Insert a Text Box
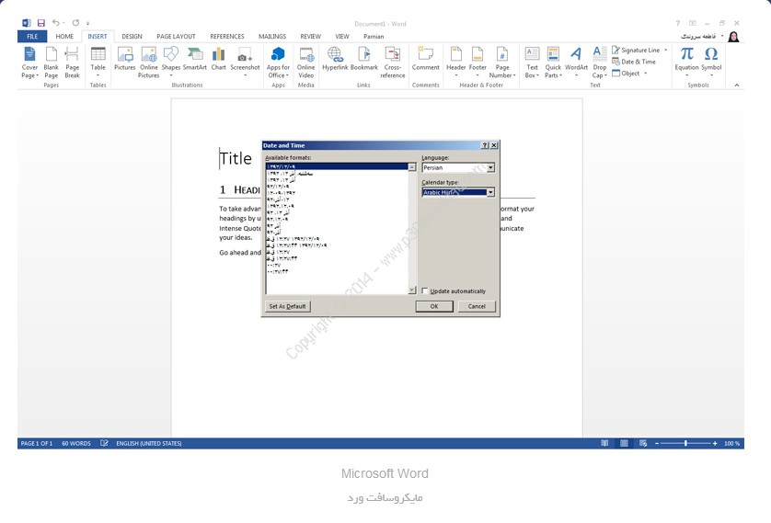The image size is (771, 523). tap(532, 63)
